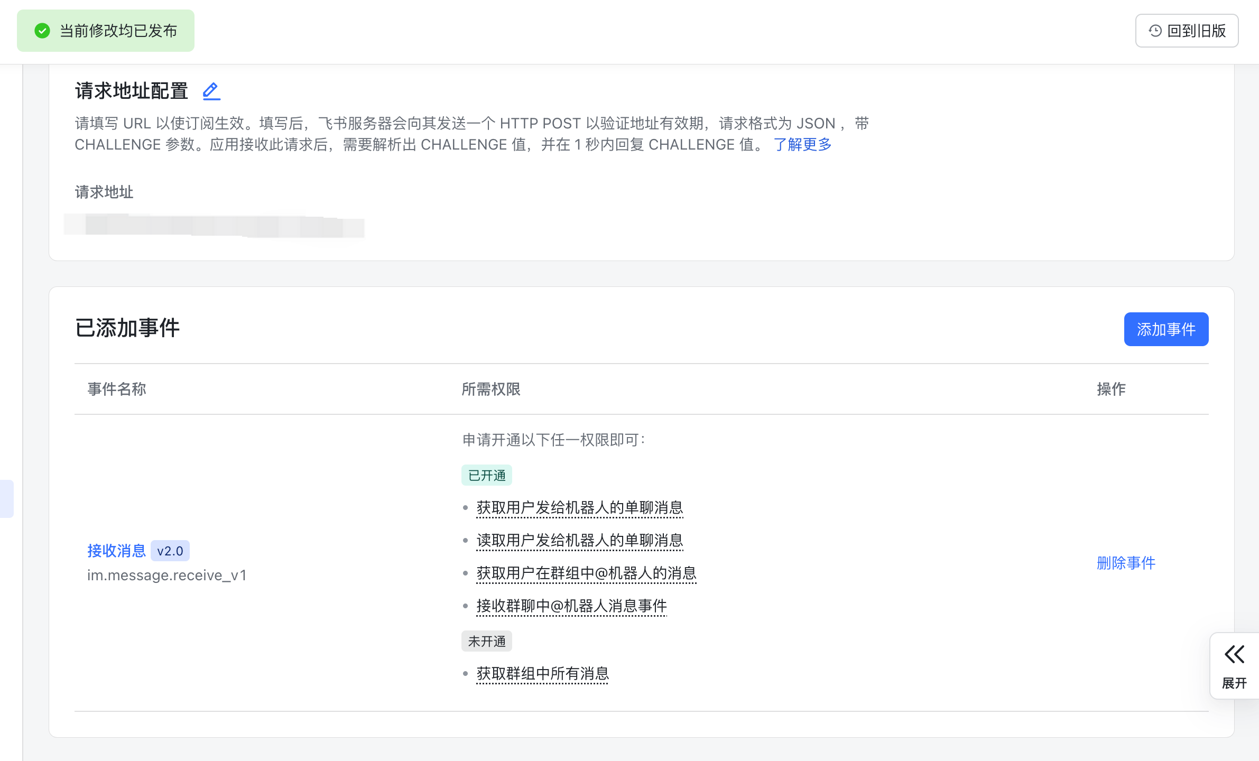Click the green checkmark status icon
1259x761 pixels.
[42, 31]
